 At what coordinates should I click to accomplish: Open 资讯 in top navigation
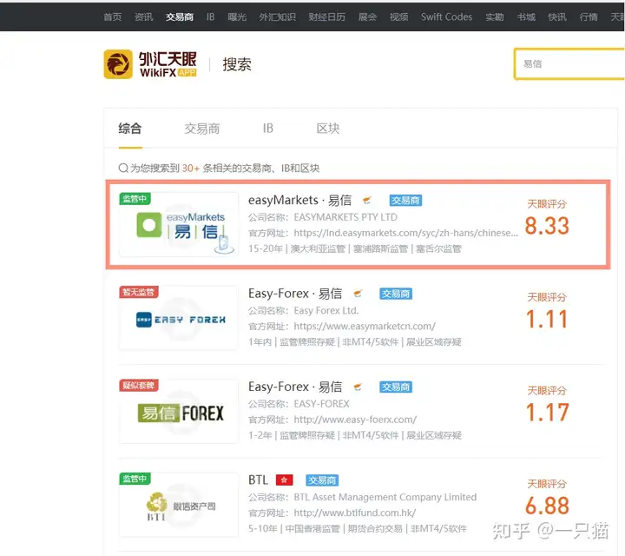143,17
